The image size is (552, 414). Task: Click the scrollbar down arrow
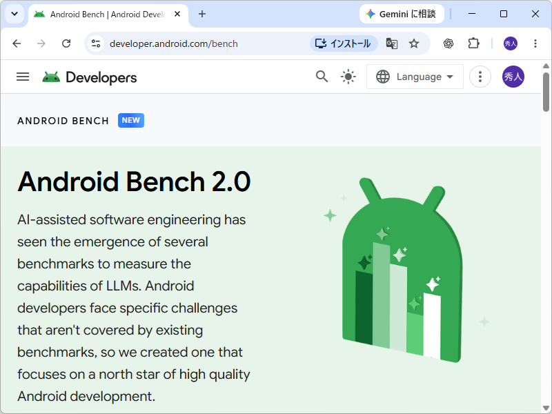[x=546, y=408]
